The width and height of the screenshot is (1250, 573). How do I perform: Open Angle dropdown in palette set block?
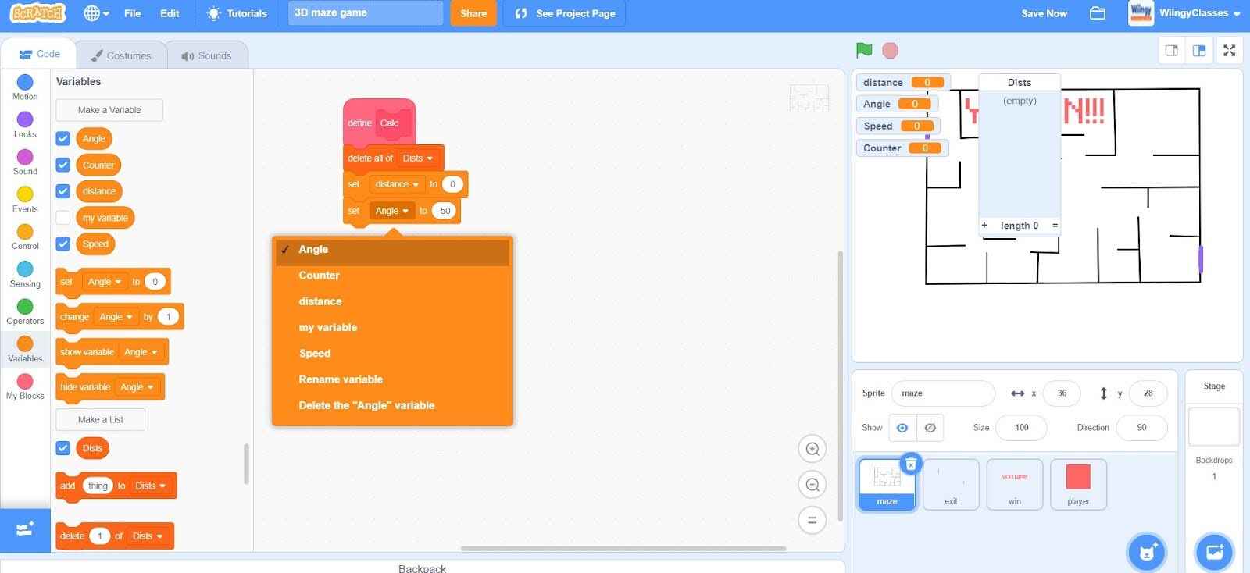coord(105,282)
